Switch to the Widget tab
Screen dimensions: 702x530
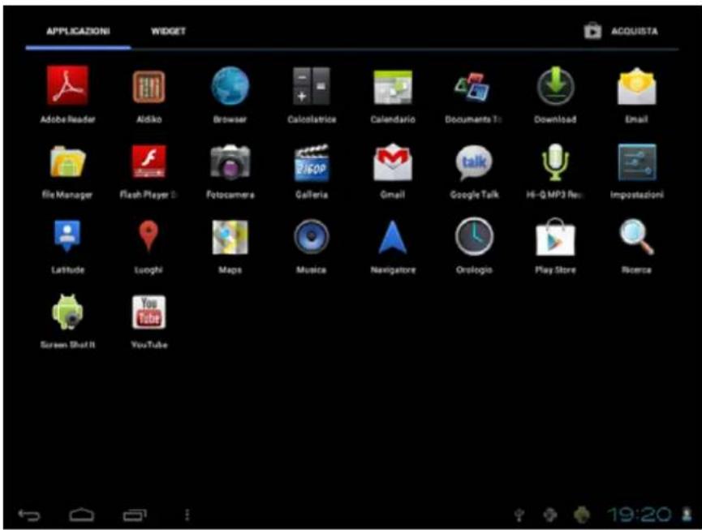pyautogui.click(x=168, y=32)
